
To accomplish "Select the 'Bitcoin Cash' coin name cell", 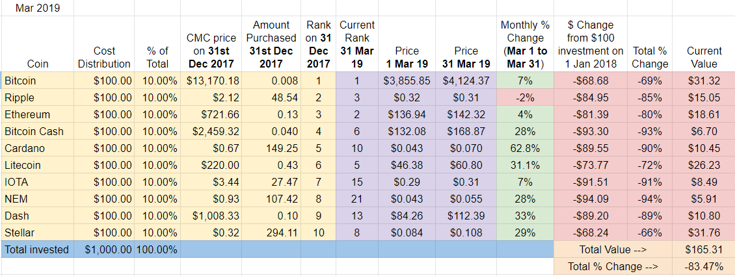I will [x=37, y=131].
